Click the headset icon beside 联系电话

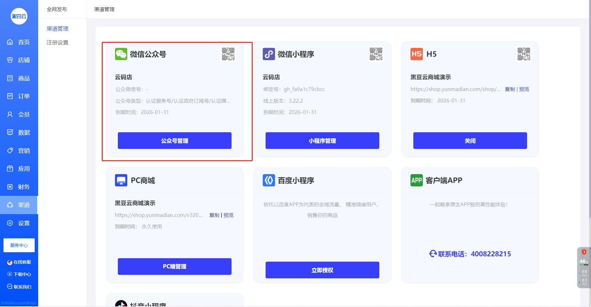(x=433, y=254)
